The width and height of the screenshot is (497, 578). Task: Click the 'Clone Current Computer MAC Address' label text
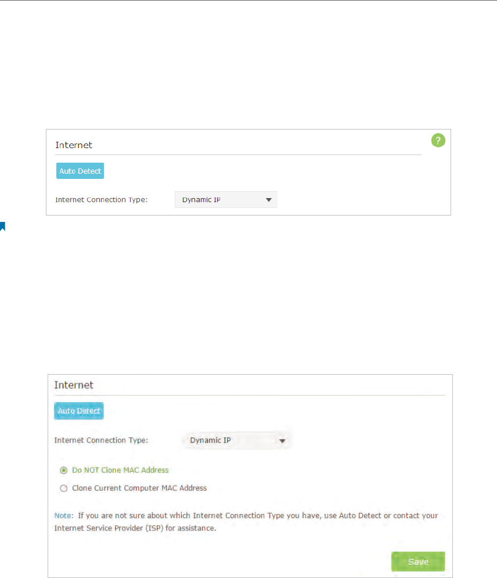[139, 488]
